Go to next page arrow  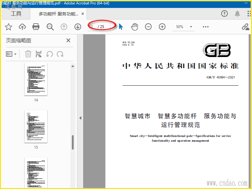coord(78,27)
